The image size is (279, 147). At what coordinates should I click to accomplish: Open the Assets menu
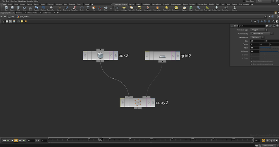pyautogui.click(x=30, y=1)
